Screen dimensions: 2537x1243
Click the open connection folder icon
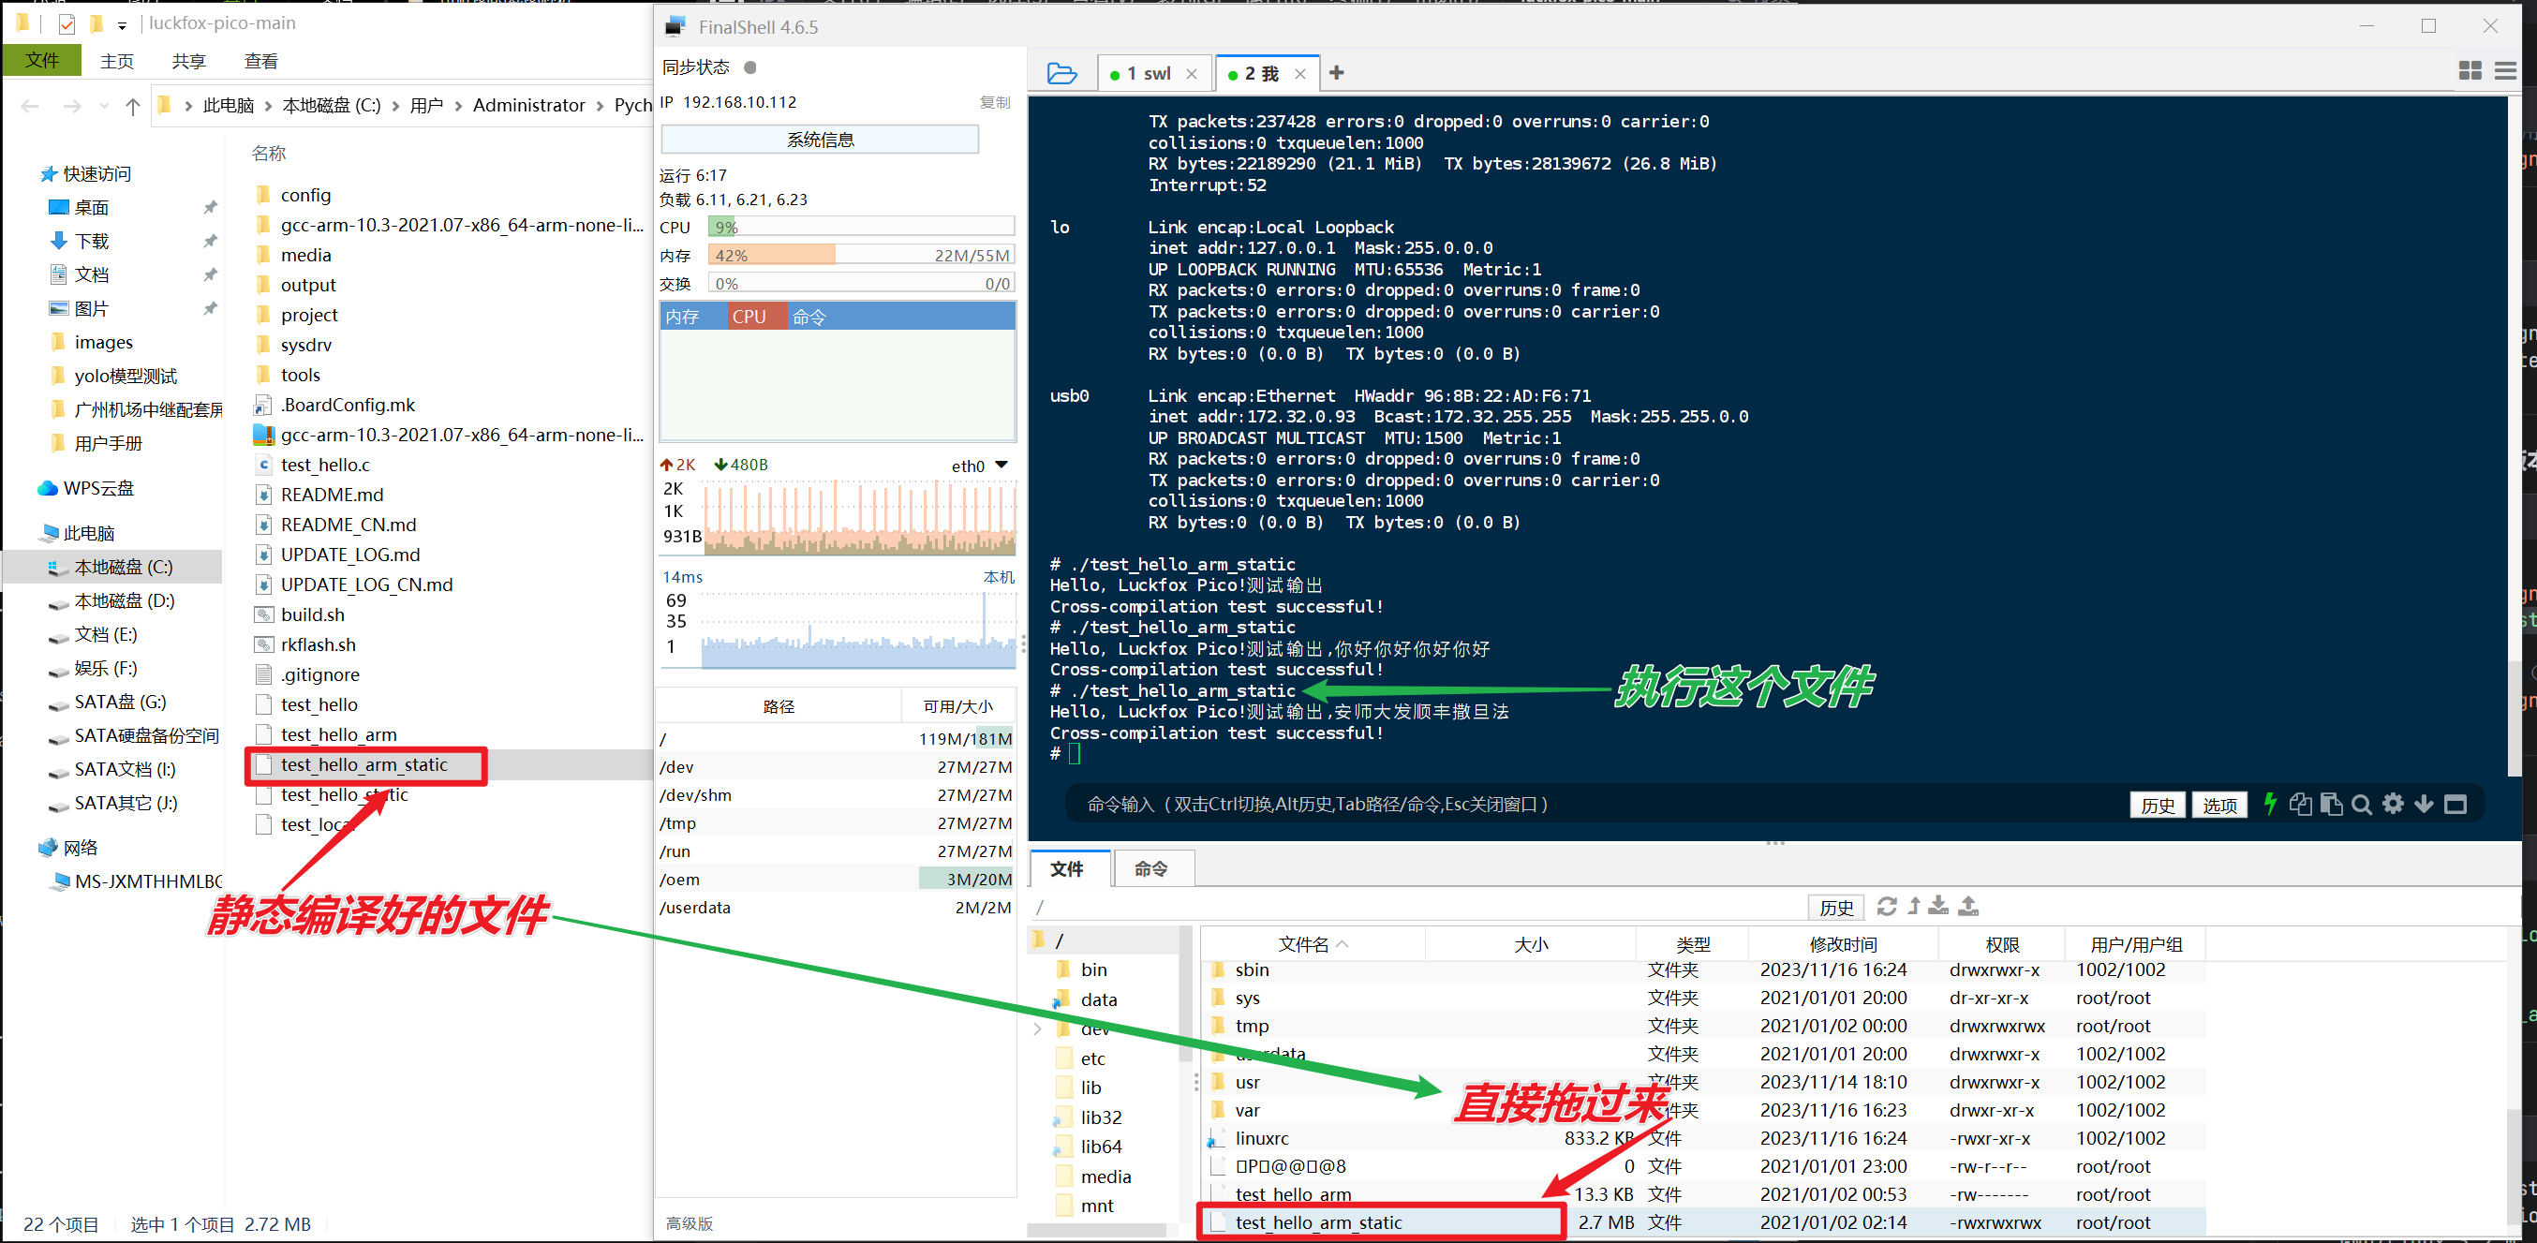(1061, 73)
